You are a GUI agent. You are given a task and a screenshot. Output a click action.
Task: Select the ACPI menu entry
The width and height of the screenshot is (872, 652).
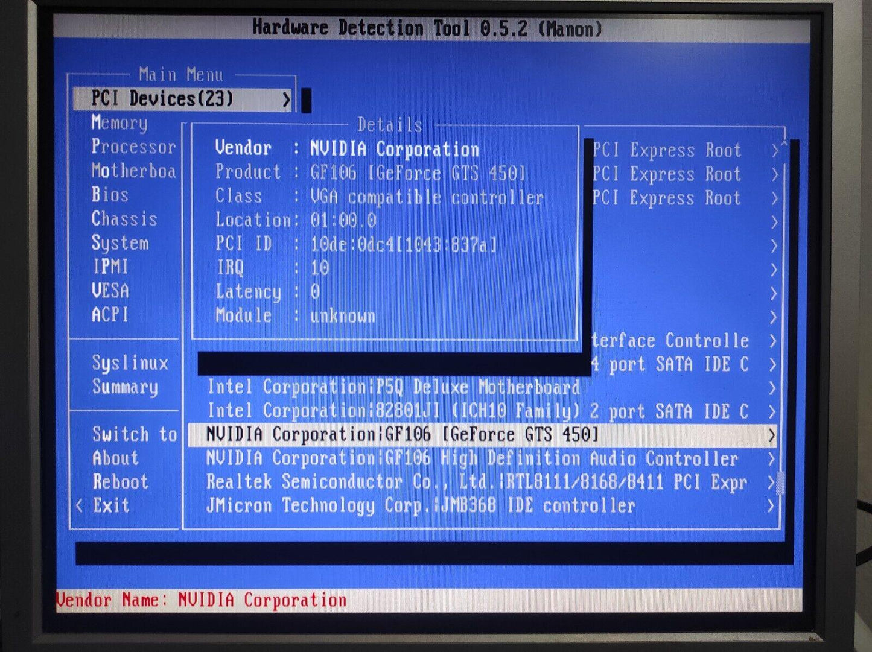(x=110, y=314)
